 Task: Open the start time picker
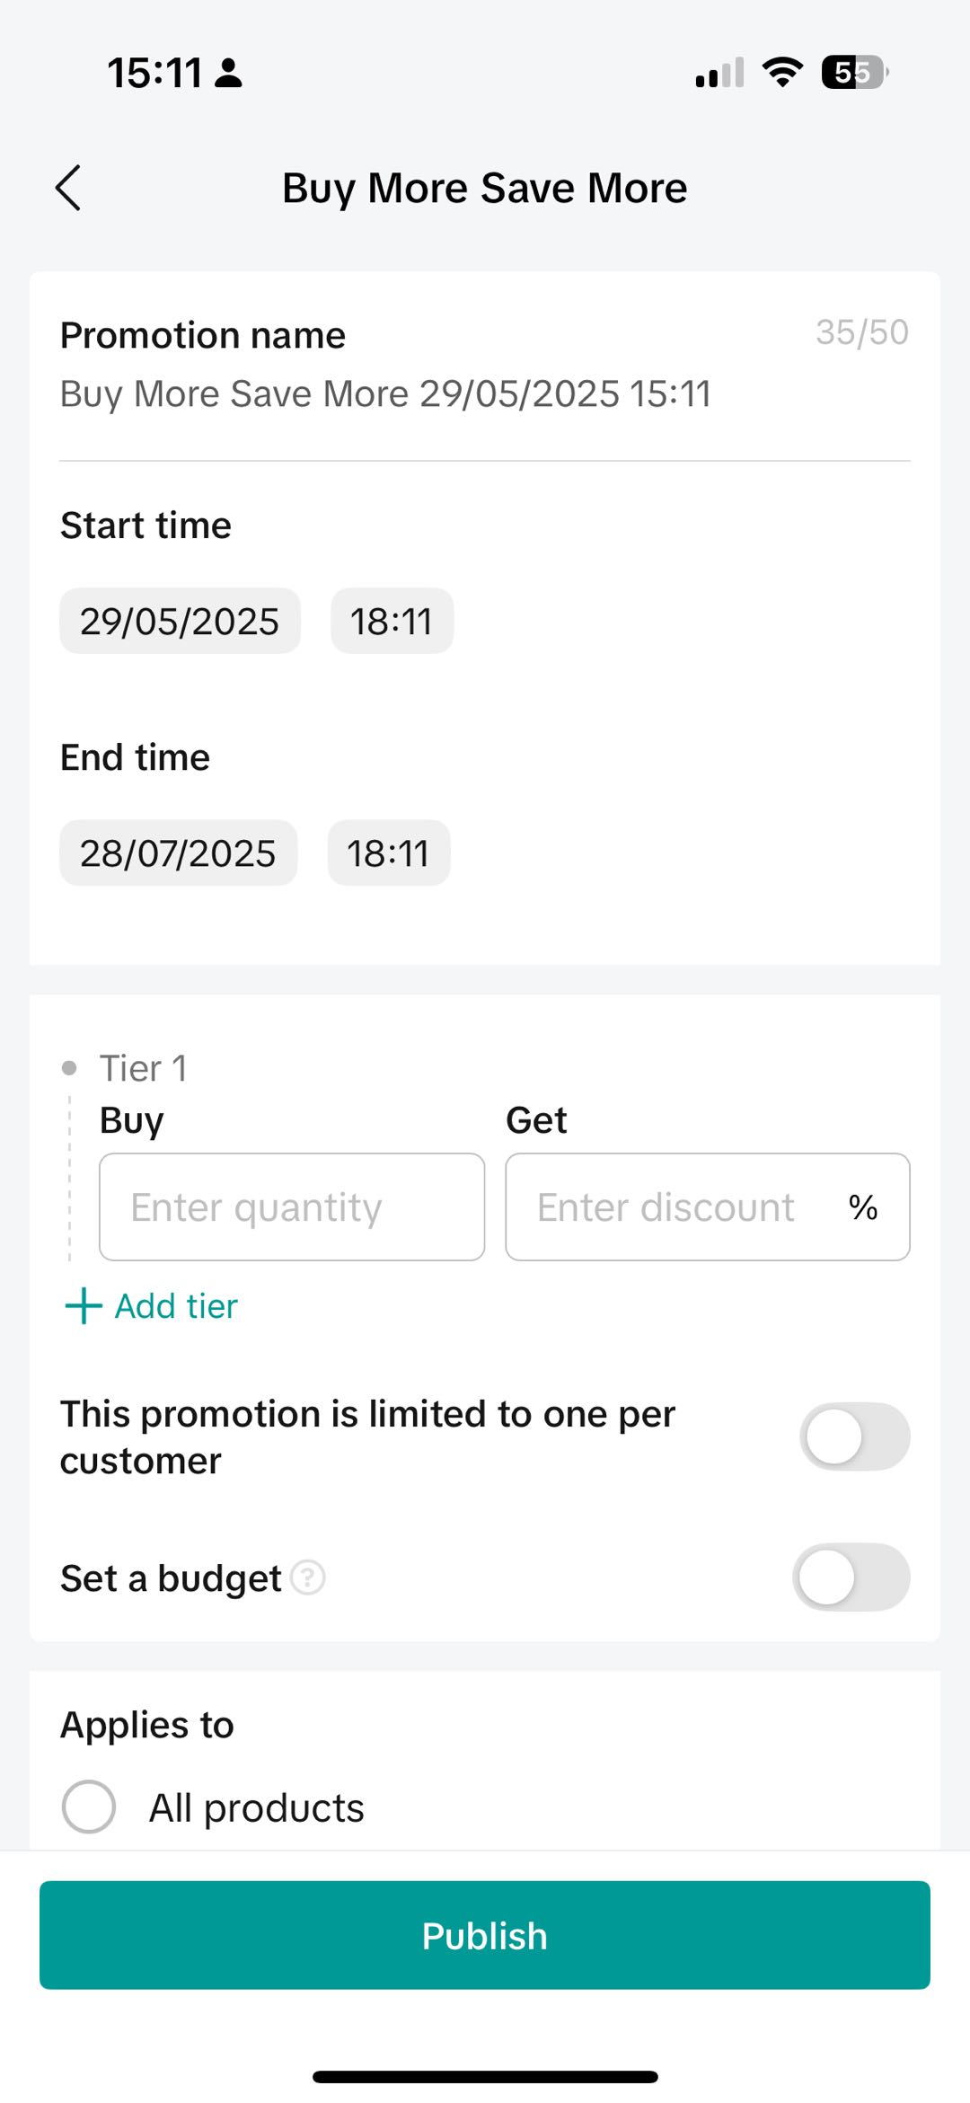tap(392, 621)
